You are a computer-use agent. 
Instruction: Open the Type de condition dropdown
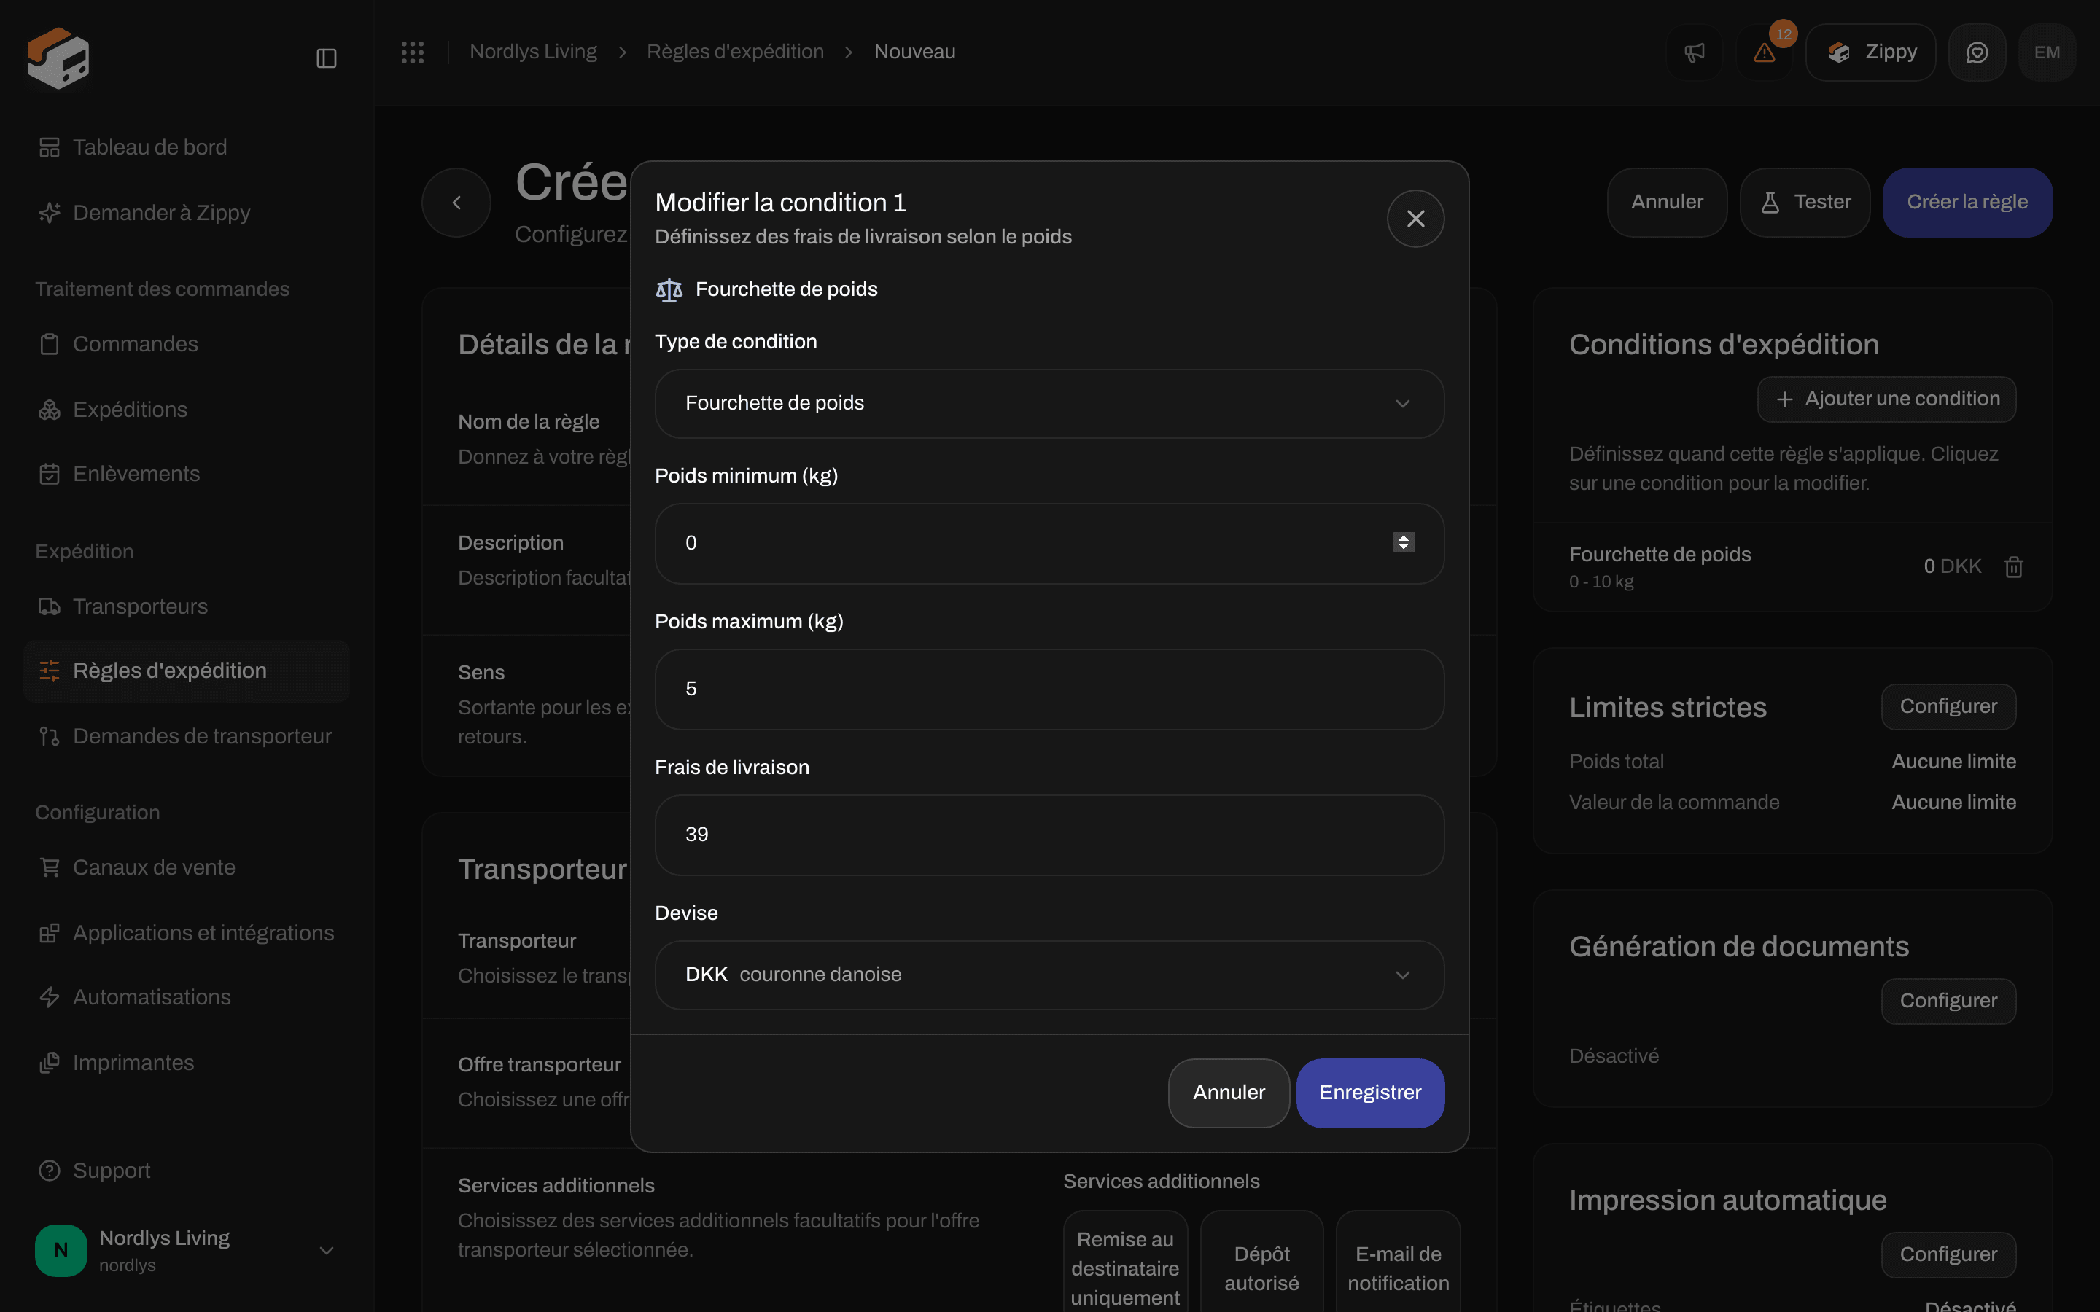(x=1049, y=404)
